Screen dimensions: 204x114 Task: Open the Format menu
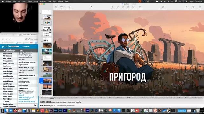point(36,1)
